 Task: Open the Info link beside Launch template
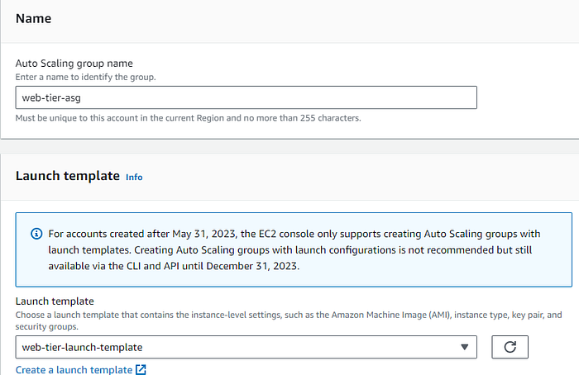[134, 177]
